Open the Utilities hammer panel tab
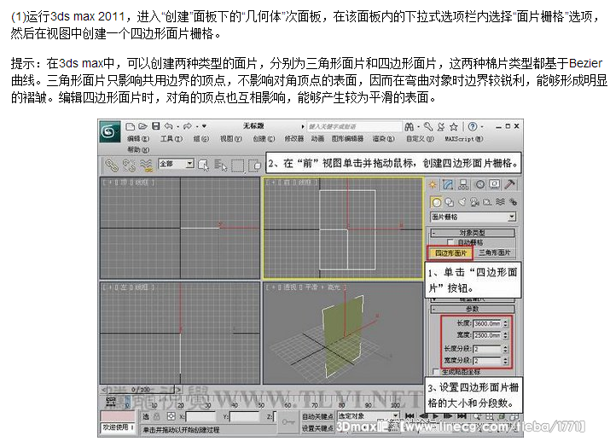This screenshot has width=610, height=441. pyautogui.click(x=509, y=184)
